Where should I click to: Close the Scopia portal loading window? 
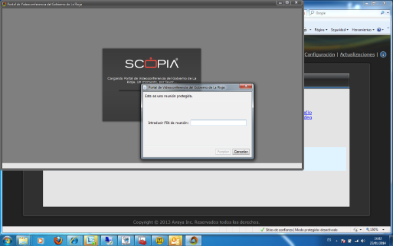click(296, 3)
